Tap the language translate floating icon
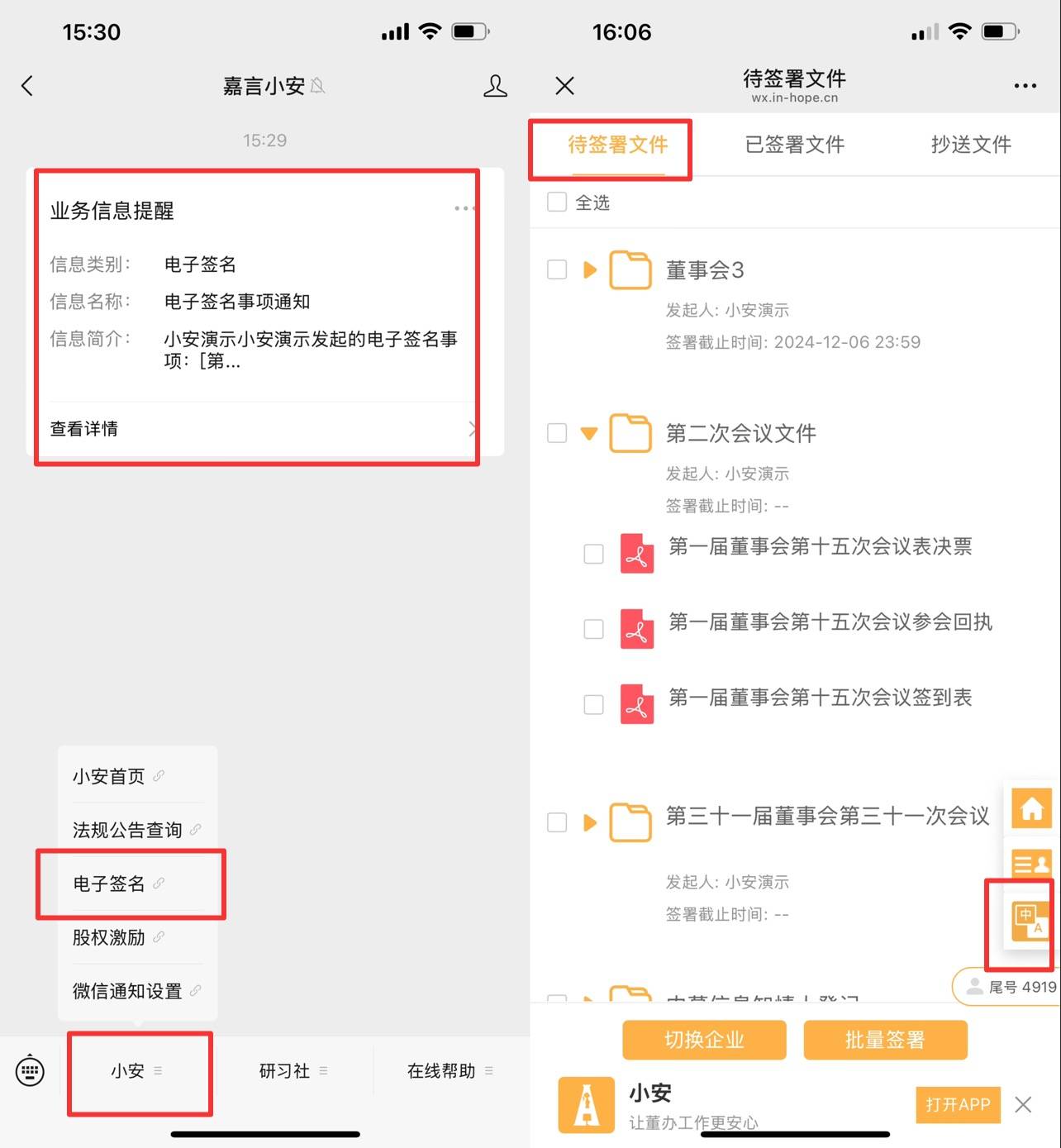 [1030, 920]
